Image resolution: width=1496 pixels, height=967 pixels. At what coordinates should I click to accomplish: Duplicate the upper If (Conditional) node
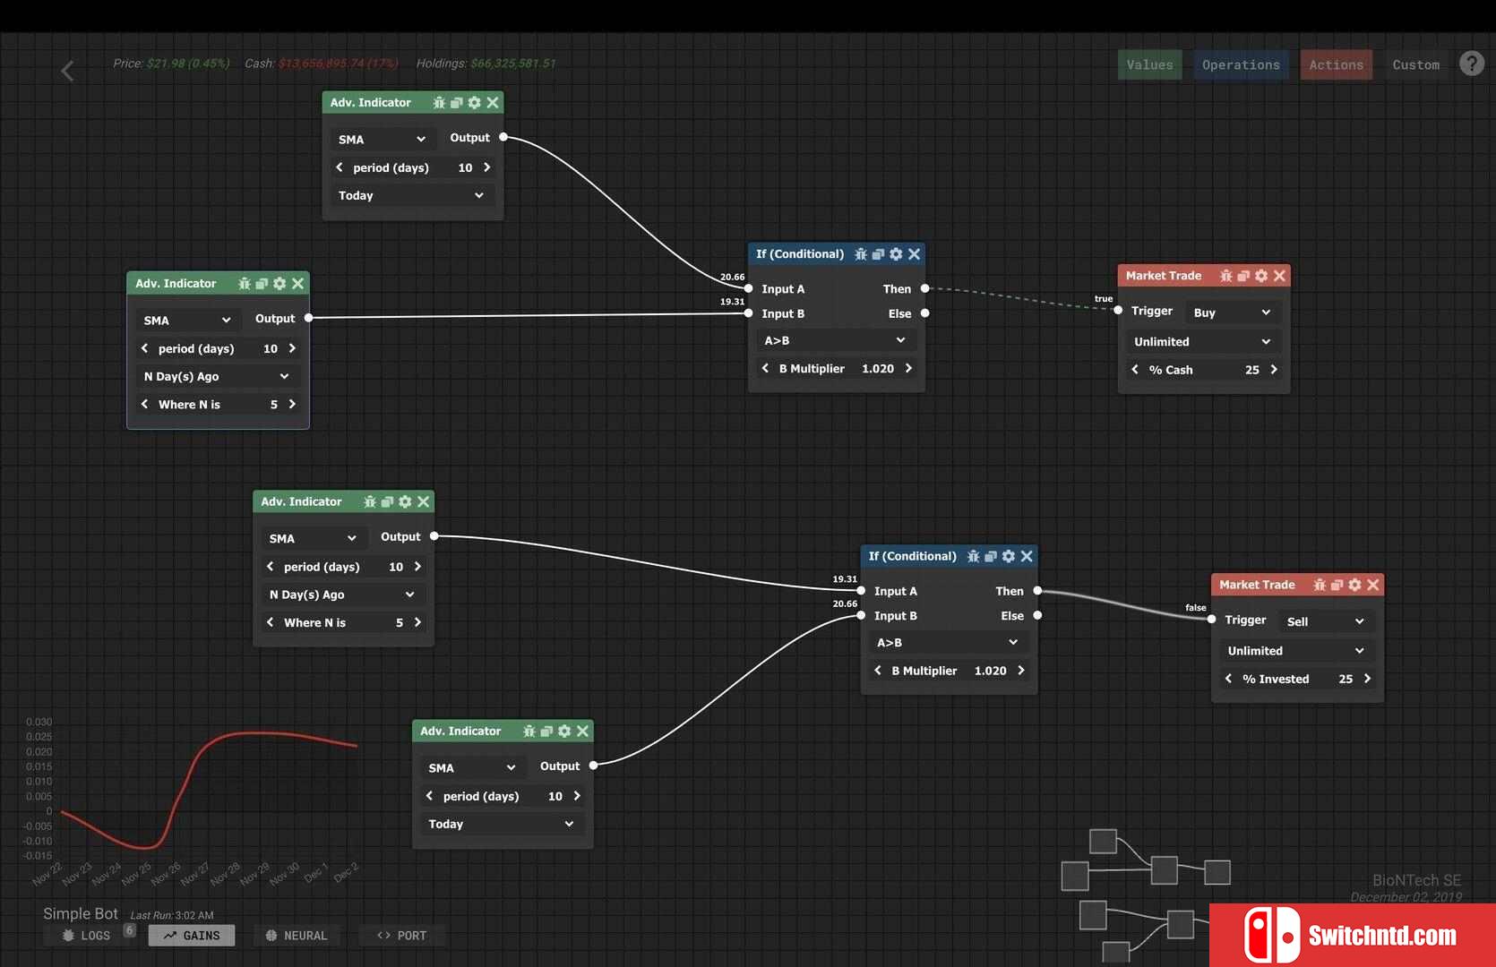878,254
